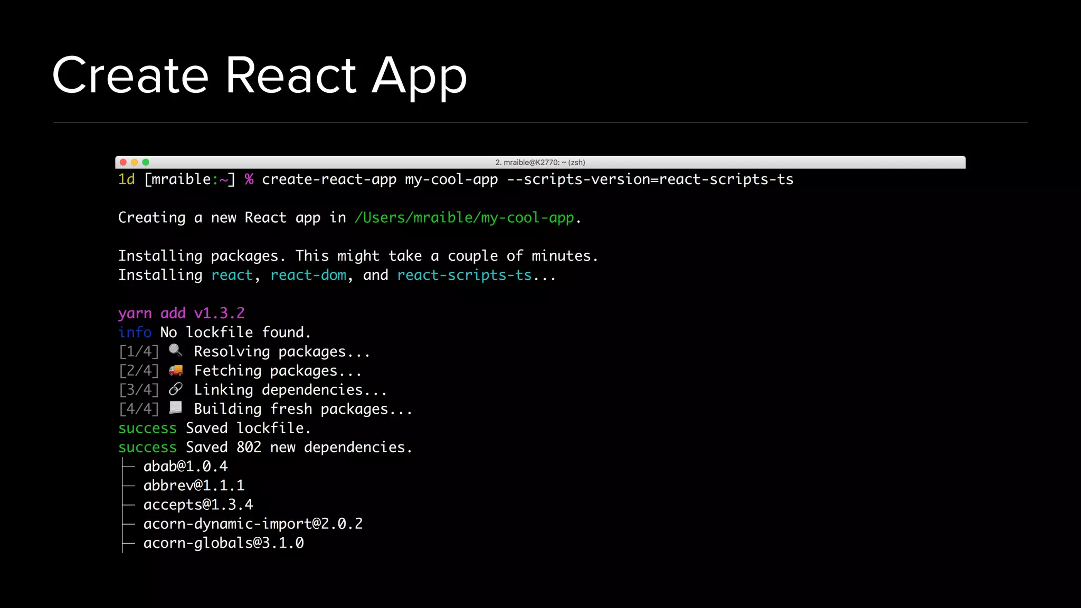Click the blue info label

click(135, 332)
